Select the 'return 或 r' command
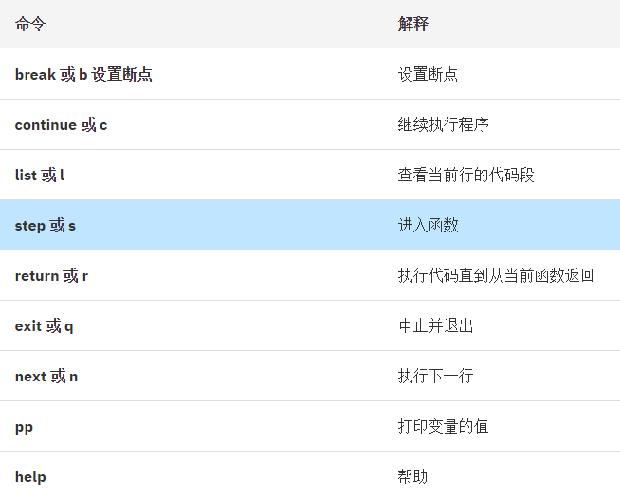 click(51, 275)
